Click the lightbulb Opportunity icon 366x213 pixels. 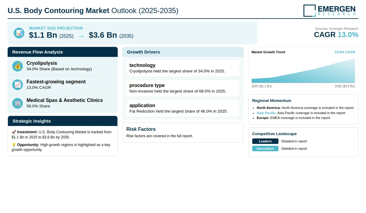coord(14,145)
